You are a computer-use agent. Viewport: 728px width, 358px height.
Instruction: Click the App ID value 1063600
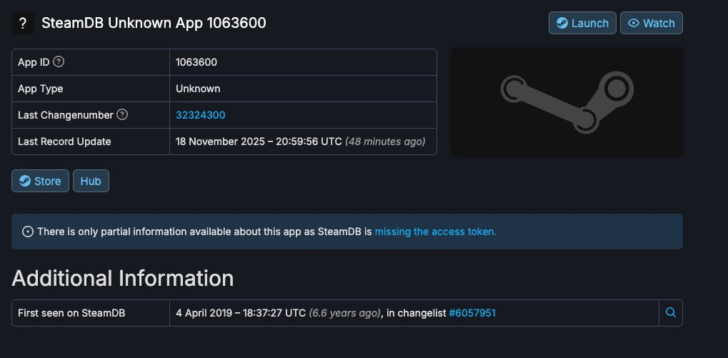click(196, 62)
